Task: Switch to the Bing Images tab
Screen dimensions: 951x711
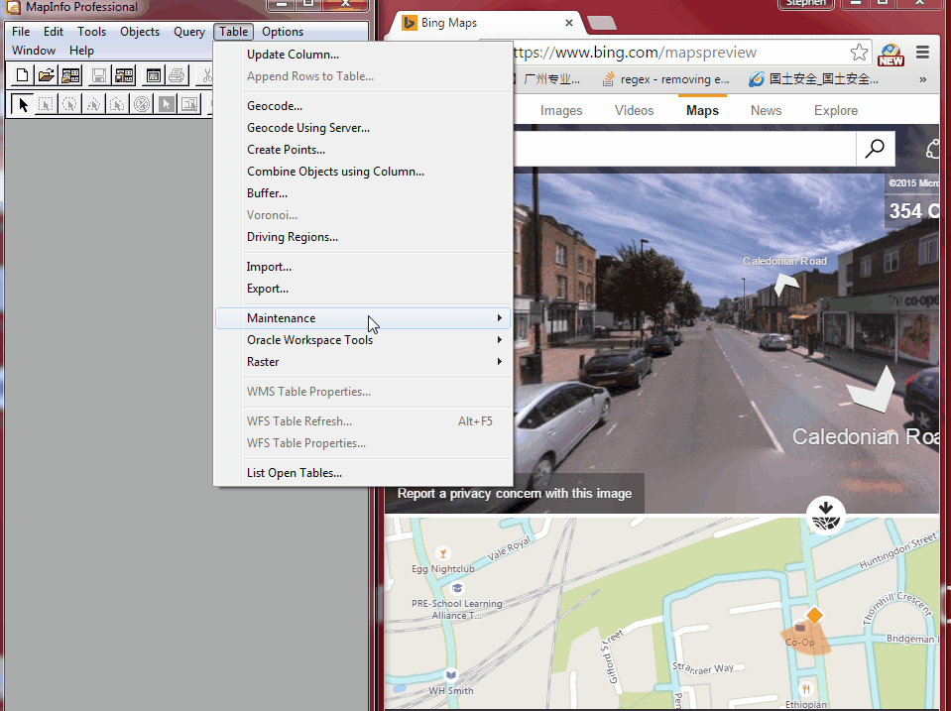Action: coord(561,110)
